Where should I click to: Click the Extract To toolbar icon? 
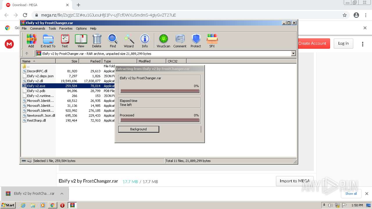click(x=48, y=41)
